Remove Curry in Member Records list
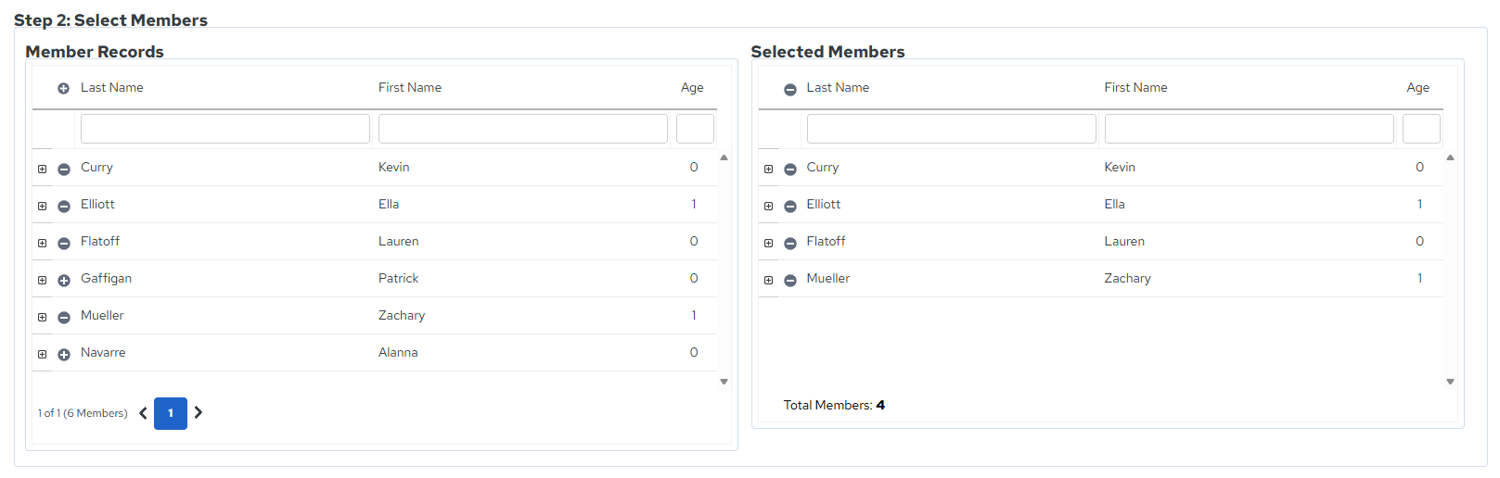 64,170
